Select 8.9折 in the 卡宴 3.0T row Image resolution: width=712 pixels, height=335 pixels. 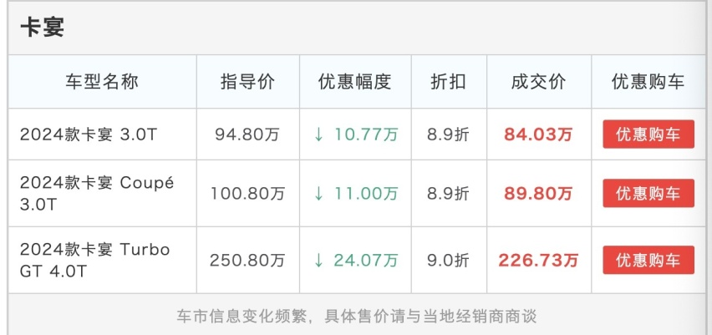point(448,135)
